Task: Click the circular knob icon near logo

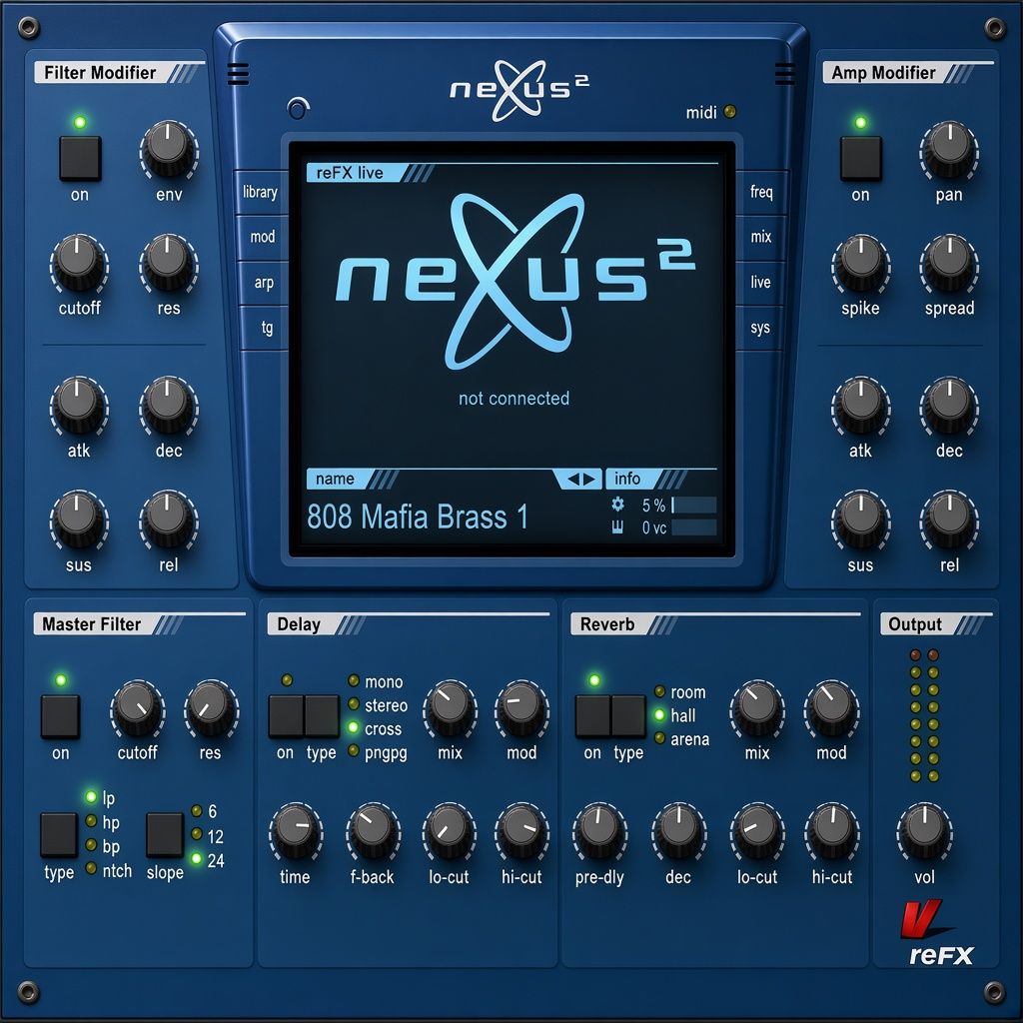Action: tap(298, 108)
